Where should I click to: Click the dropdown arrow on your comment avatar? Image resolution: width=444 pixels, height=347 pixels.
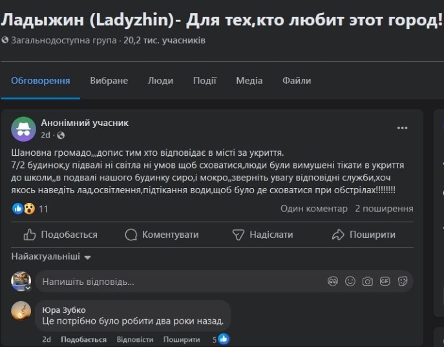pos(28,288)
